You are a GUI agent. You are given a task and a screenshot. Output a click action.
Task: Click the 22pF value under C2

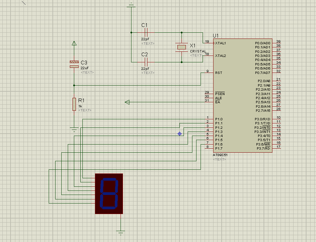pos(145,69)
